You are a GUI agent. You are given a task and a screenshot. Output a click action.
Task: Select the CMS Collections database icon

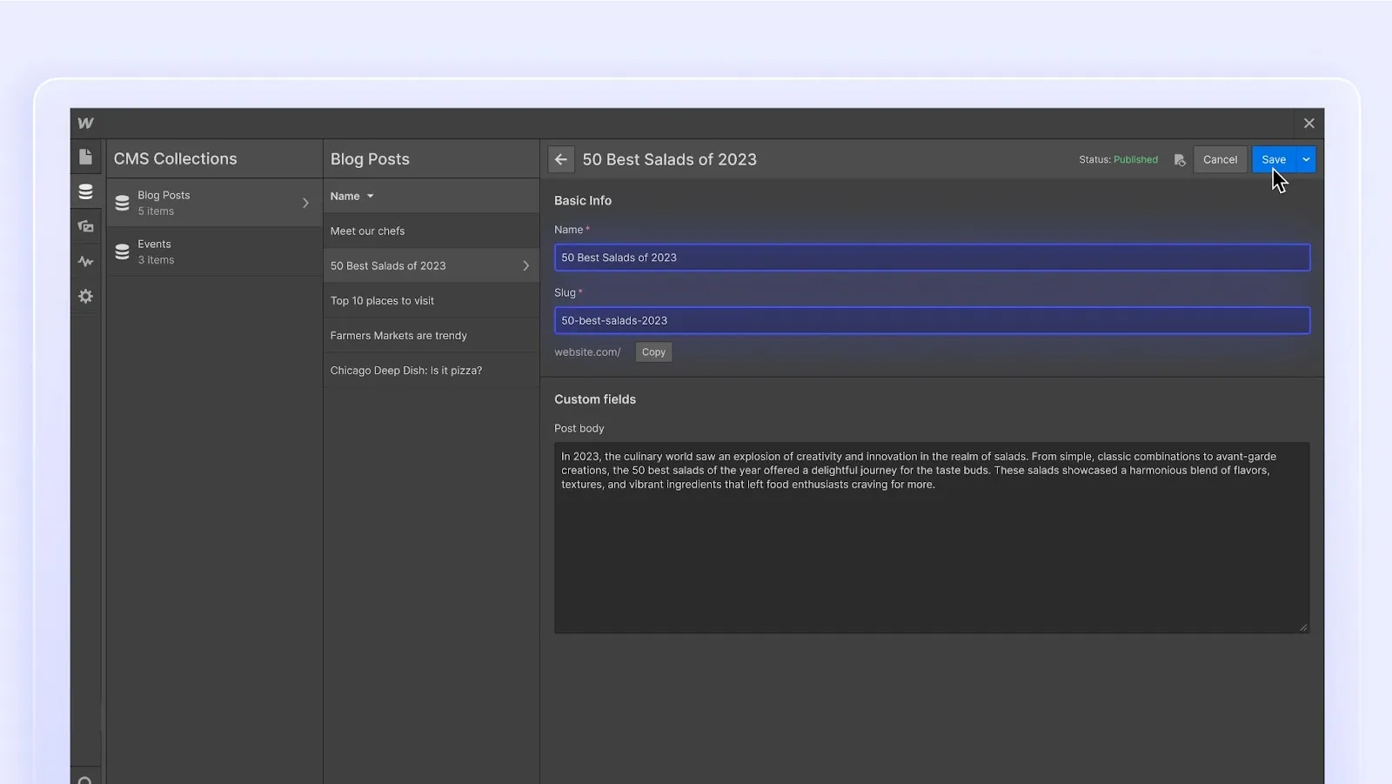click(x=84, y=191)
